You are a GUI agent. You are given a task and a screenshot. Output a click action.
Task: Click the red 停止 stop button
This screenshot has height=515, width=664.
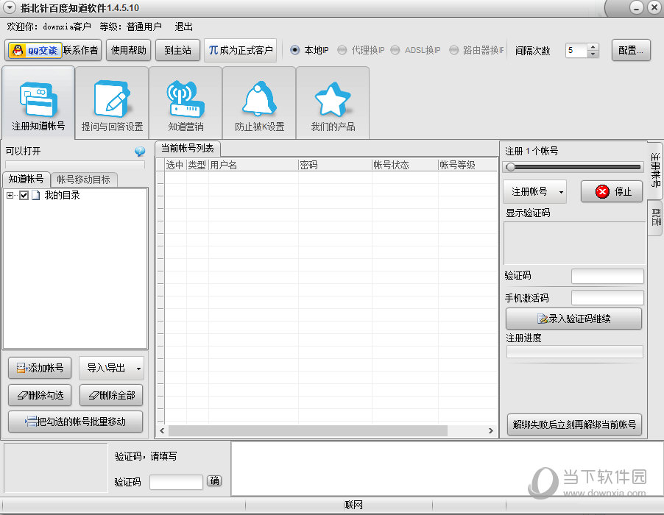point(612,192)
